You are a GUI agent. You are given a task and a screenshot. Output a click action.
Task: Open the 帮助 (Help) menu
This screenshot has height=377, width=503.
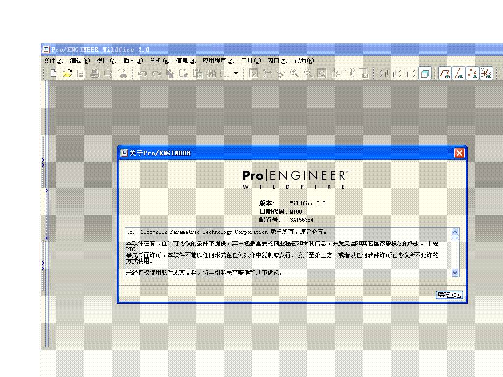pos(304,61)
